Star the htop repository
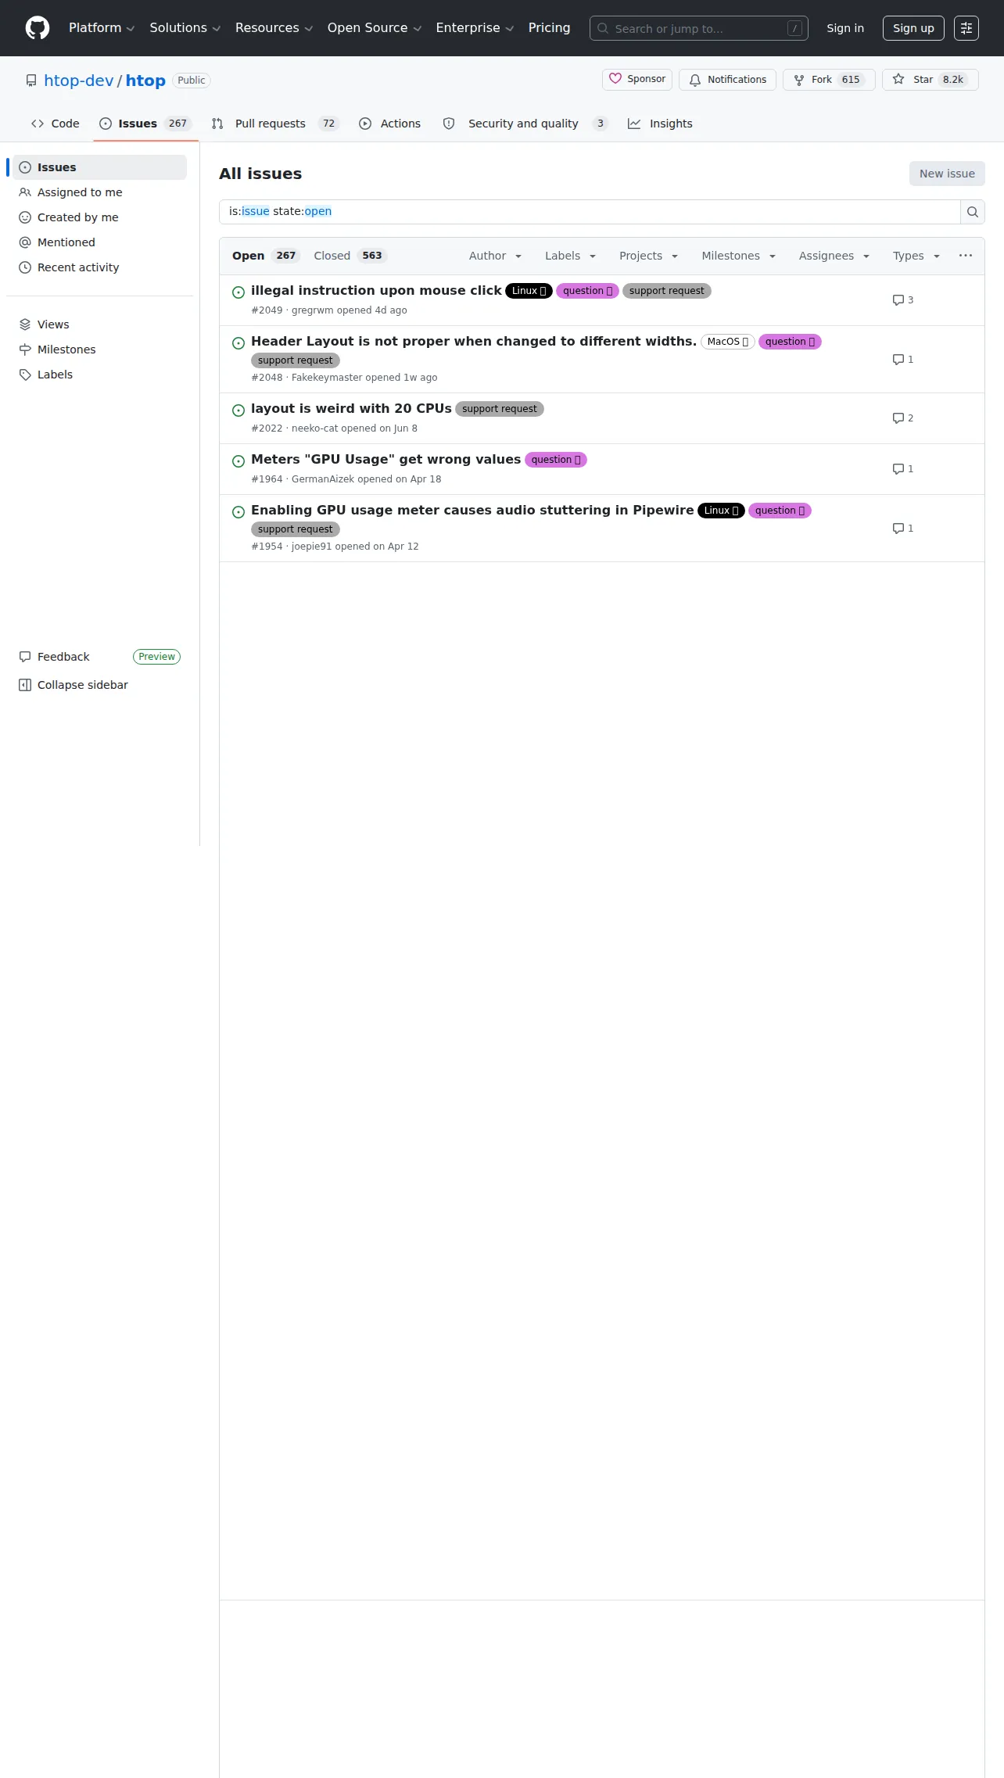Screen dimensions: 1004x1778 click(930, 80)
